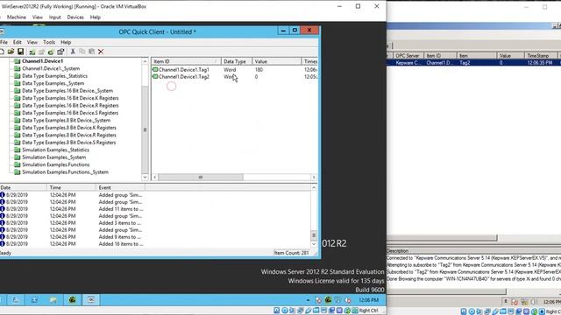561x315 pixels.
Task: Click the Item ID column header
Action: click(186, 61)
